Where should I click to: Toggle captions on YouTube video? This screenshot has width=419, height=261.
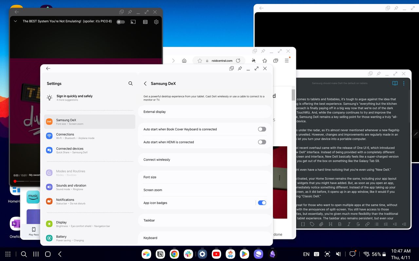(x=145, y=22)
